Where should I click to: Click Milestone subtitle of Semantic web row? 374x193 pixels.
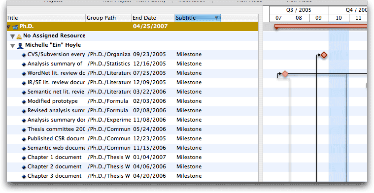tap(189, 148)
